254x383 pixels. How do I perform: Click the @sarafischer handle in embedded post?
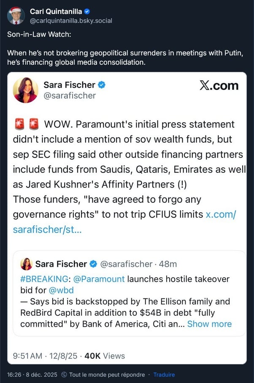click(70, 96)
